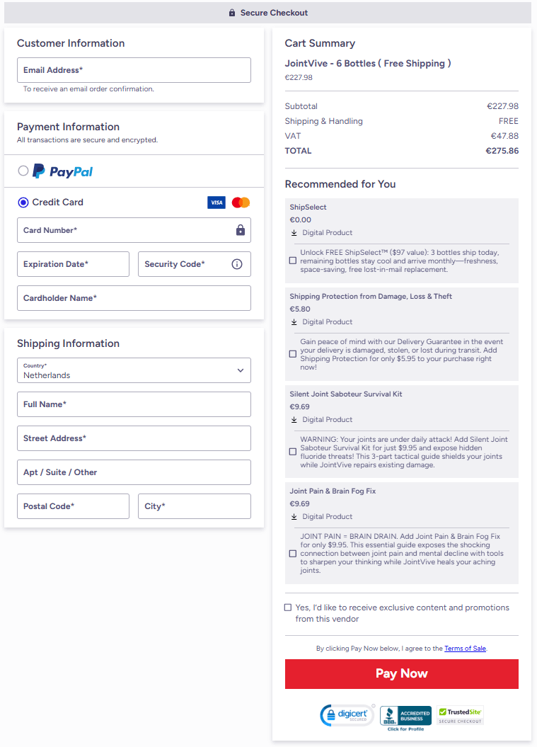Click the DigiCert Secured seal
The image size is (537, 747).
pyautogui.click(x=347, y=715)
